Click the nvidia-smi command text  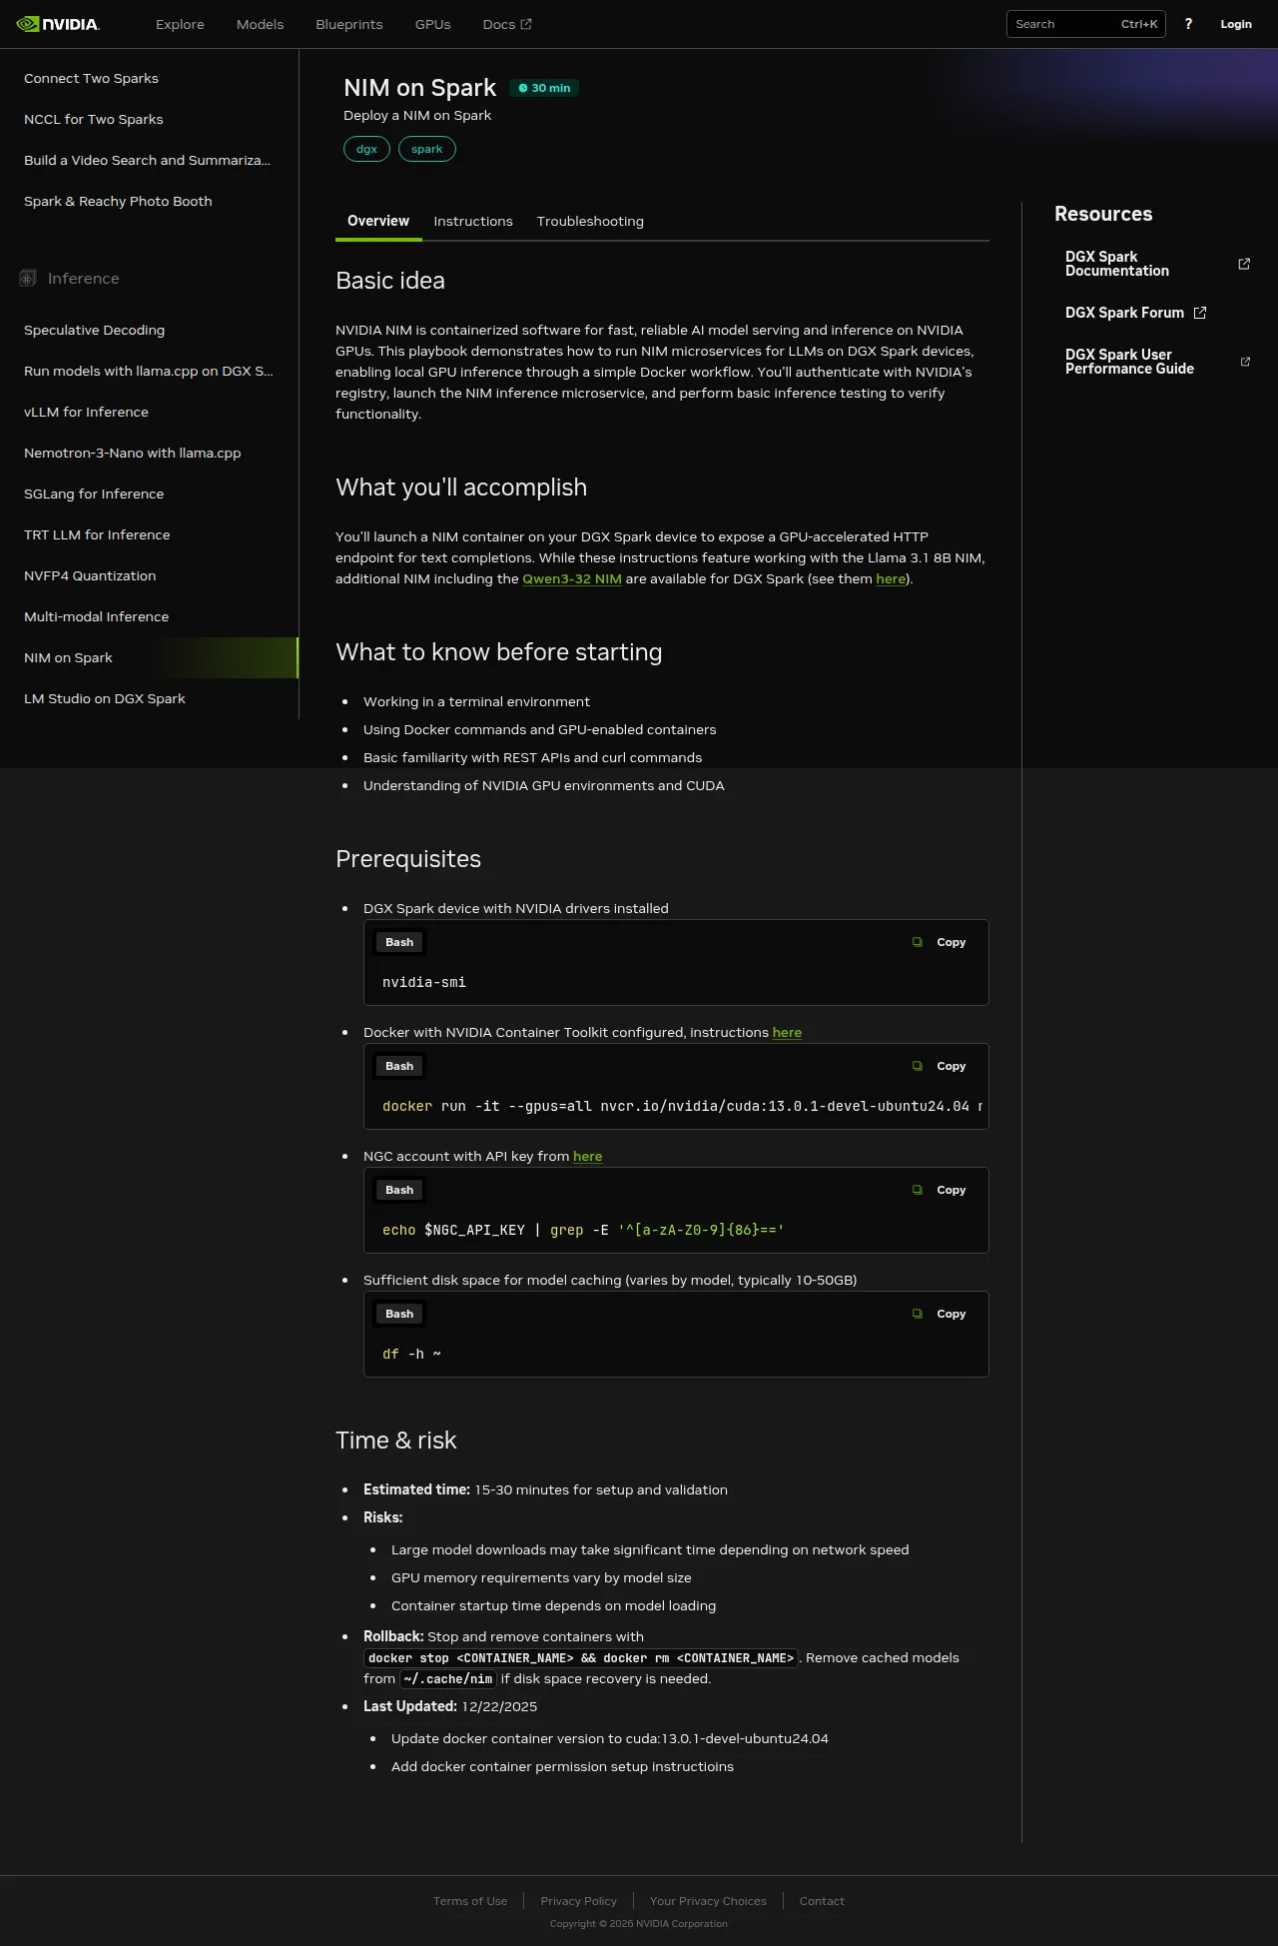click(424, 982)
